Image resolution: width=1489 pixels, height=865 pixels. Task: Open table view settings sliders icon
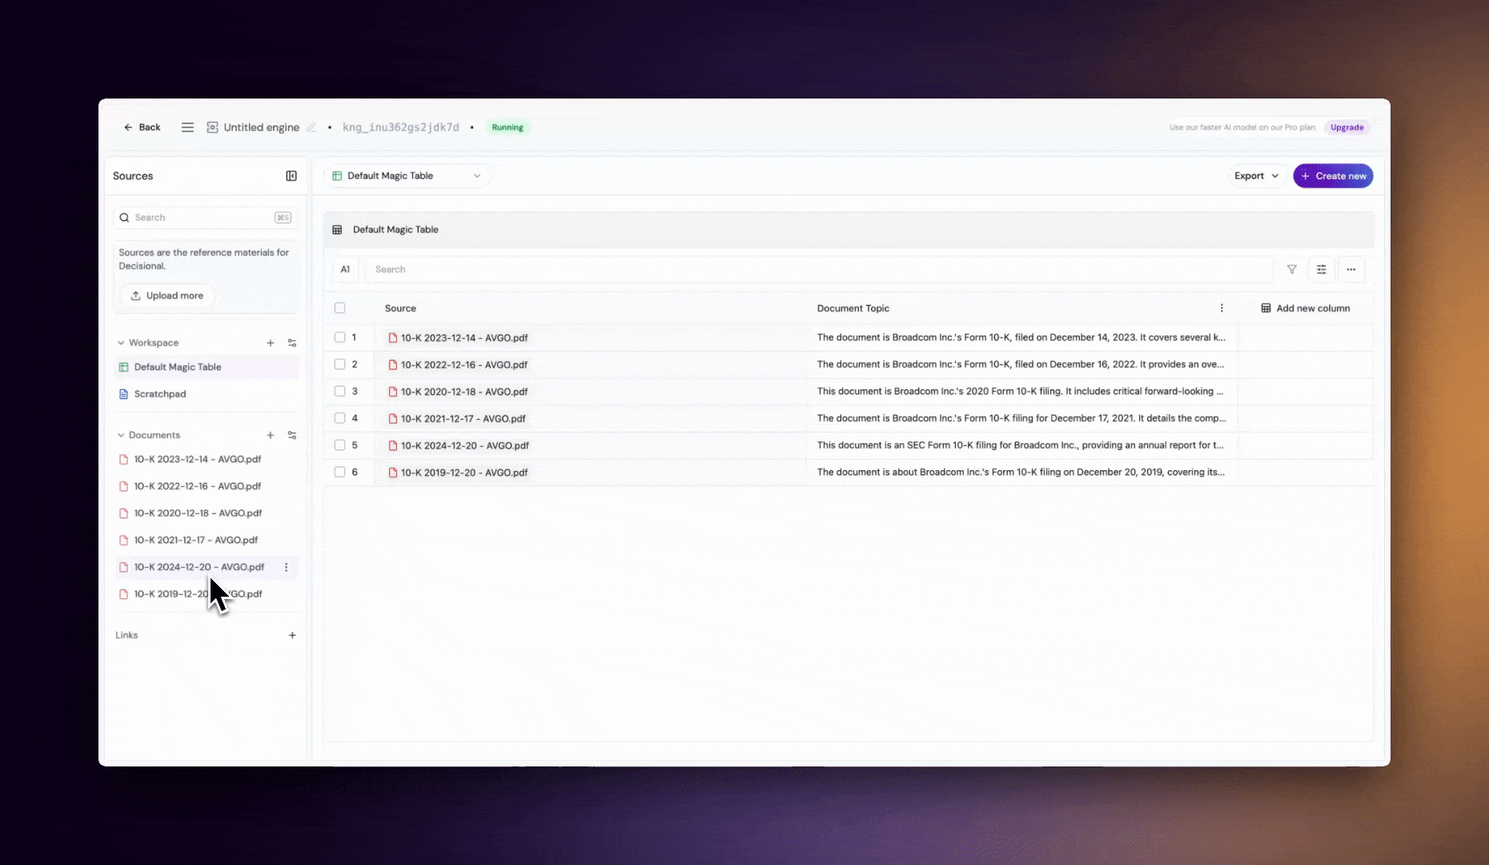click(1322, 269)
